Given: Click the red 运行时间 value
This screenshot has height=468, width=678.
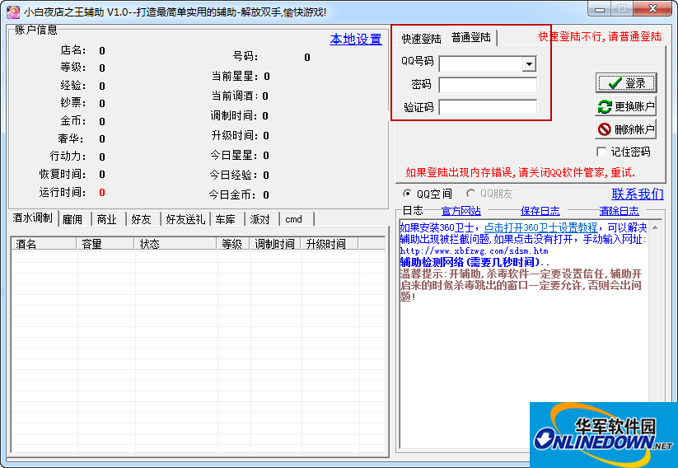Looking at the screenshot, I should click(x=102, y=193).
